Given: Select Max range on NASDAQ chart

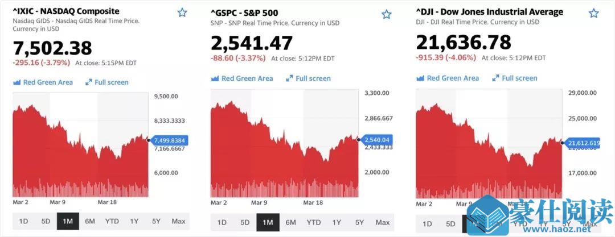Looking at the screenshot, I should [178, 221].
